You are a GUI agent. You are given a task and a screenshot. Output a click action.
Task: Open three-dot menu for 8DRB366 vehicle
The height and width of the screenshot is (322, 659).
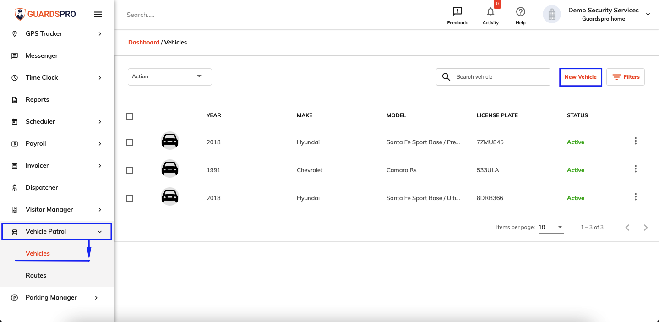point(635,197)
